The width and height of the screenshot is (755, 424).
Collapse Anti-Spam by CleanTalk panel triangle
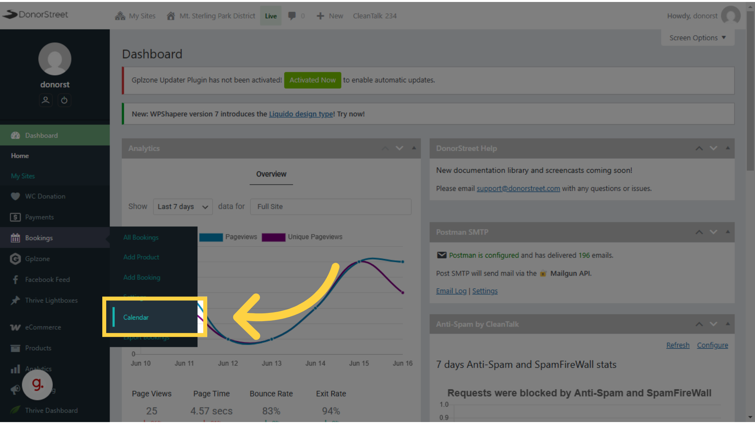tap(727, 324)
